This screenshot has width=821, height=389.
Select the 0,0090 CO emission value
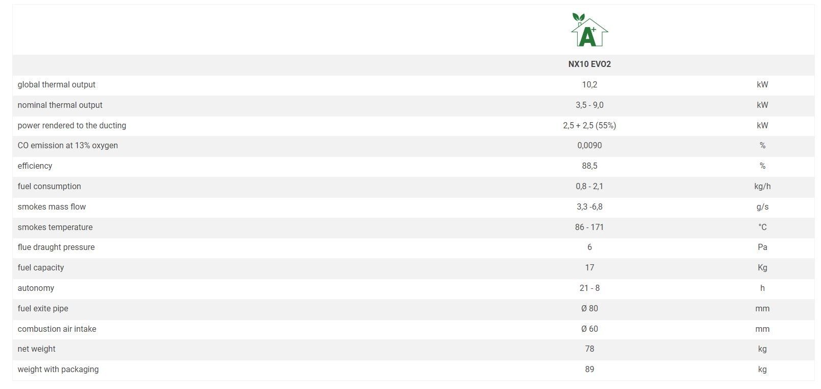coord(589,145)
